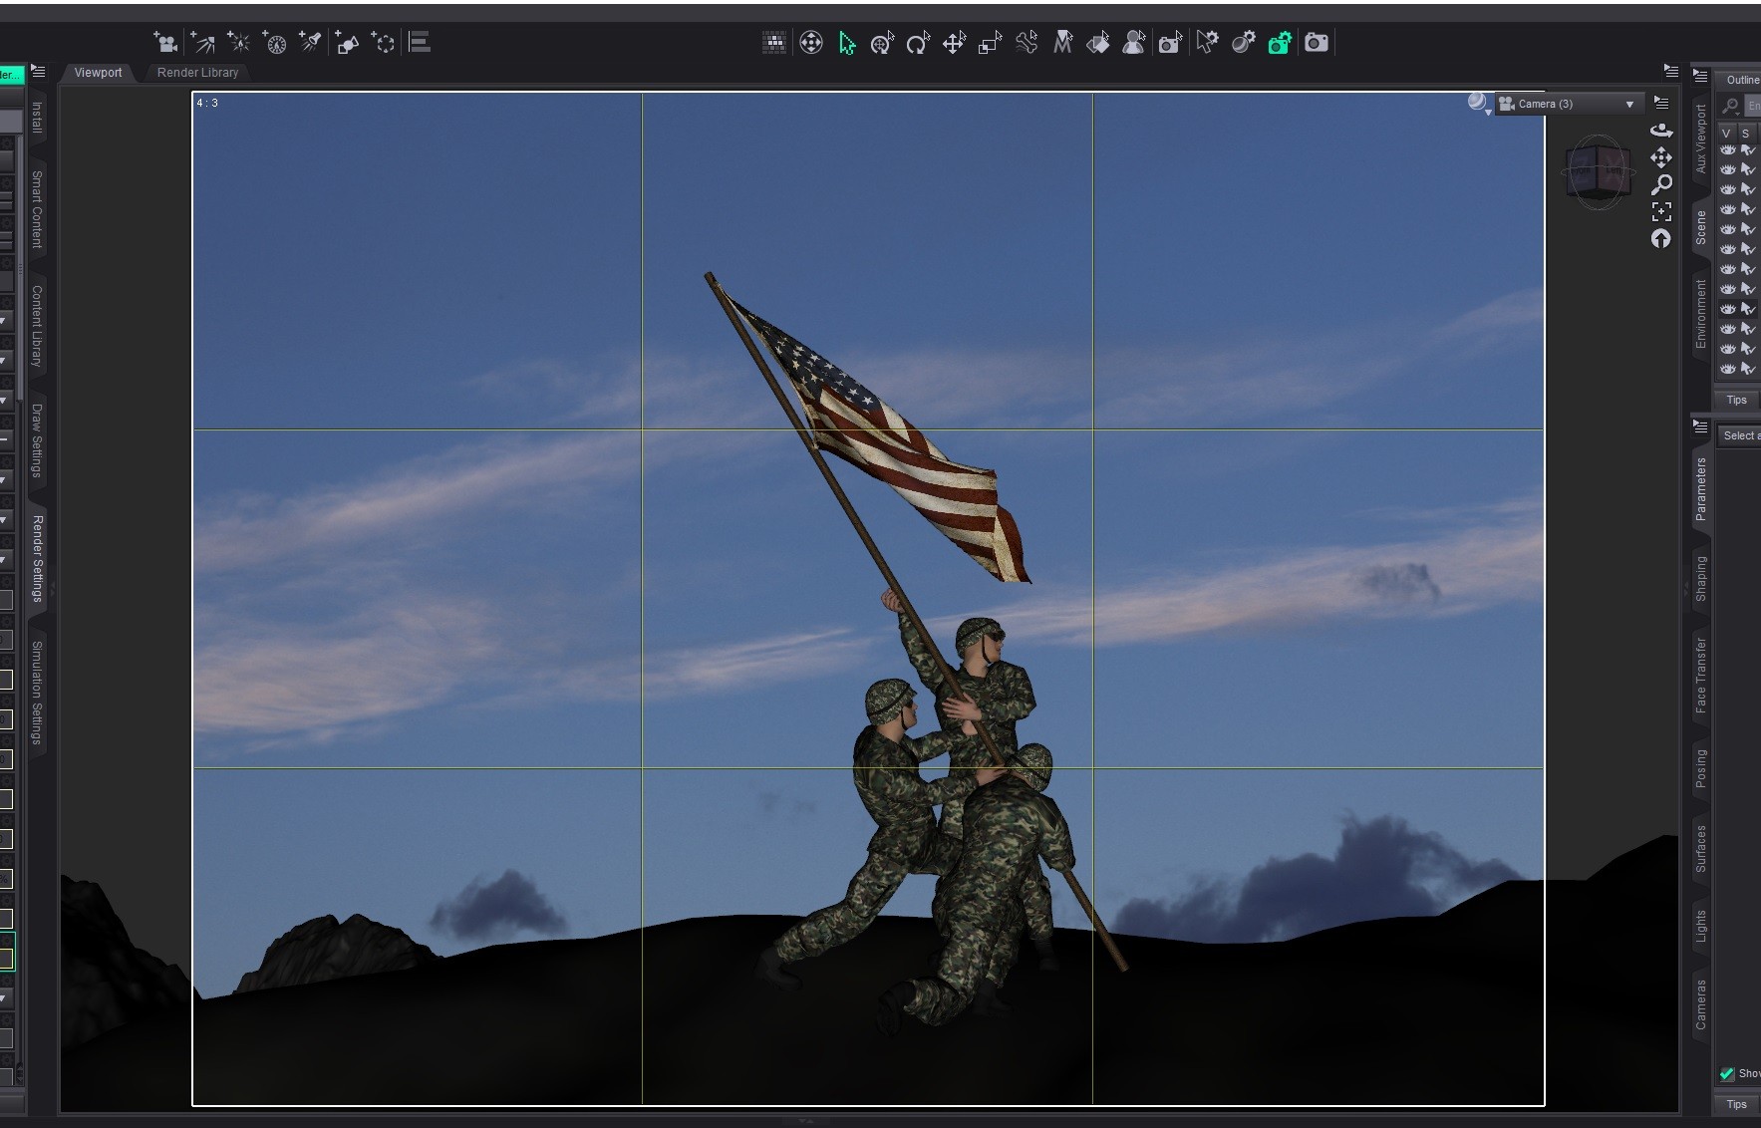Open the Draw Settings side tab

coord(37,440)
